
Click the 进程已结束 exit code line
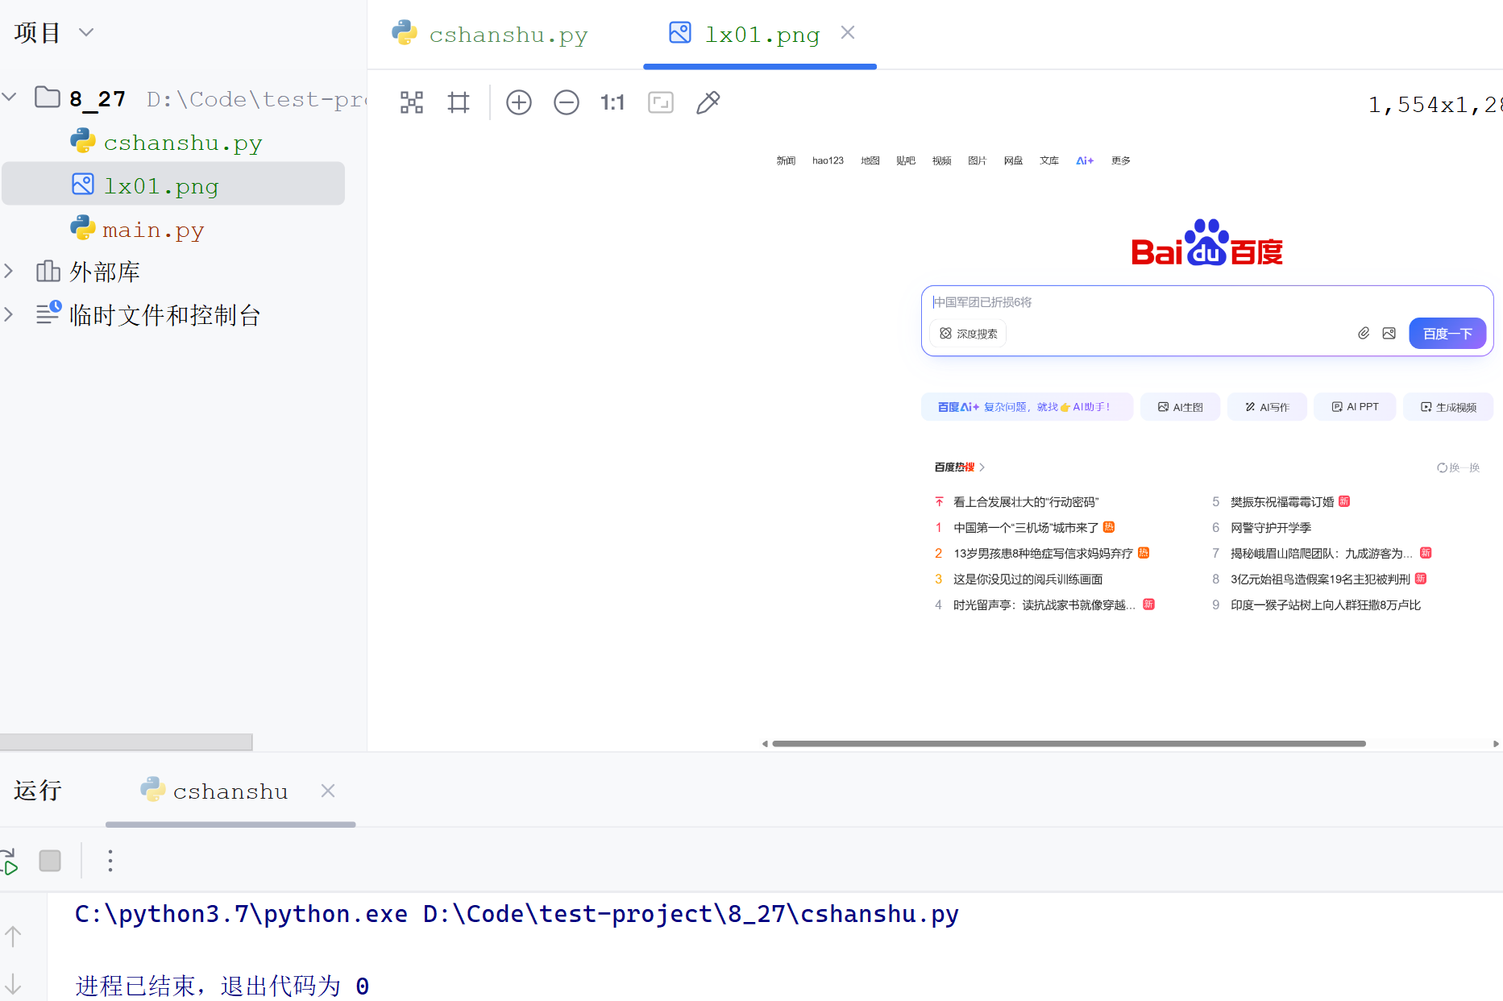click(x=222, y=986)
